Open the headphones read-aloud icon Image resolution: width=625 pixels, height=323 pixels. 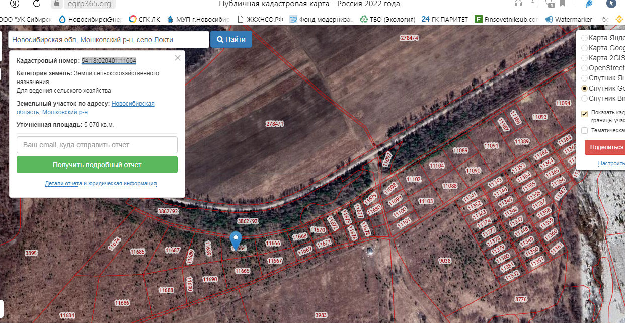[518, 4]
